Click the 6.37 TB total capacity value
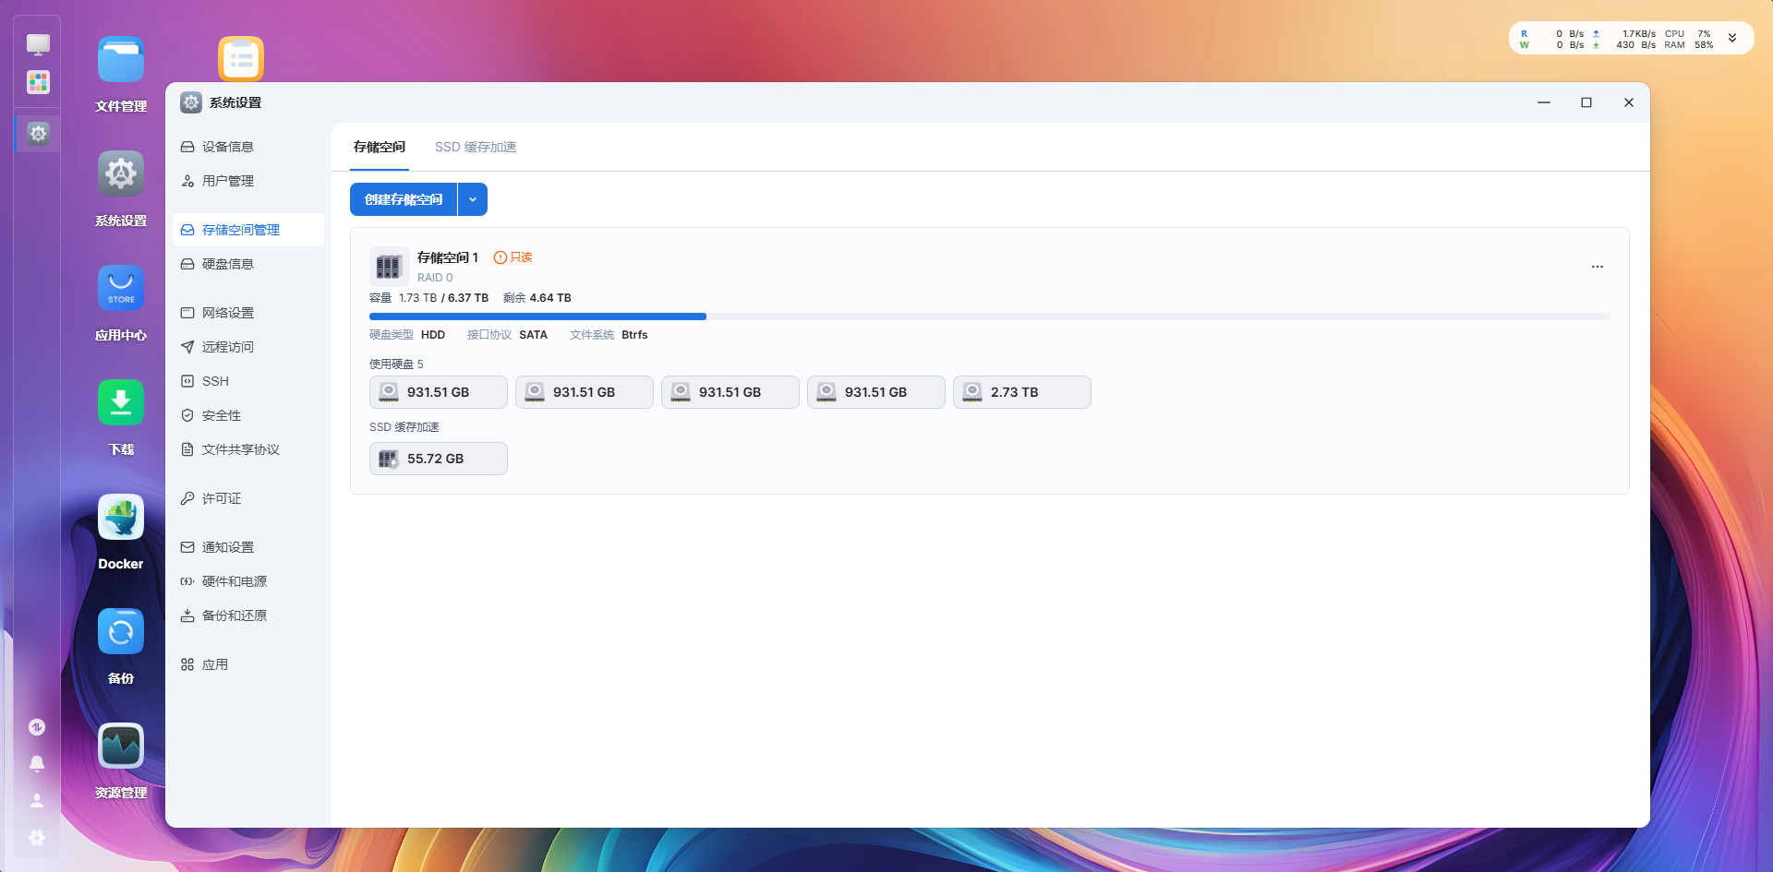Image resolution: width=1773 pixels, height=872 pixels. point(468,298)
